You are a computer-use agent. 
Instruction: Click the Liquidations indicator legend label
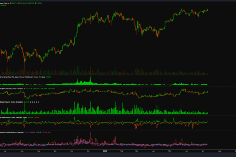click(x=13, y=118)
